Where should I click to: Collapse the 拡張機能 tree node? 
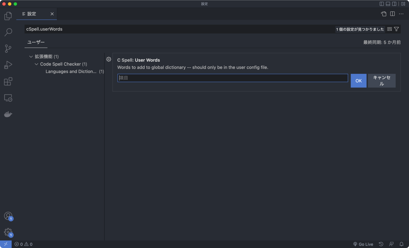pos(31,56)
